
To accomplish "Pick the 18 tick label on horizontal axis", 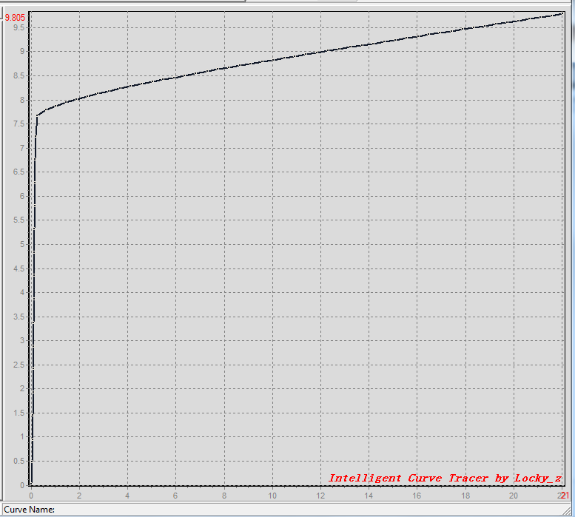I will (465, 496).
